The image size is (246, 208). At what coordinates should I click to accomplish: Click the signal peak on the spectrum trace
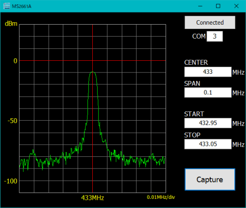point(92,72)
